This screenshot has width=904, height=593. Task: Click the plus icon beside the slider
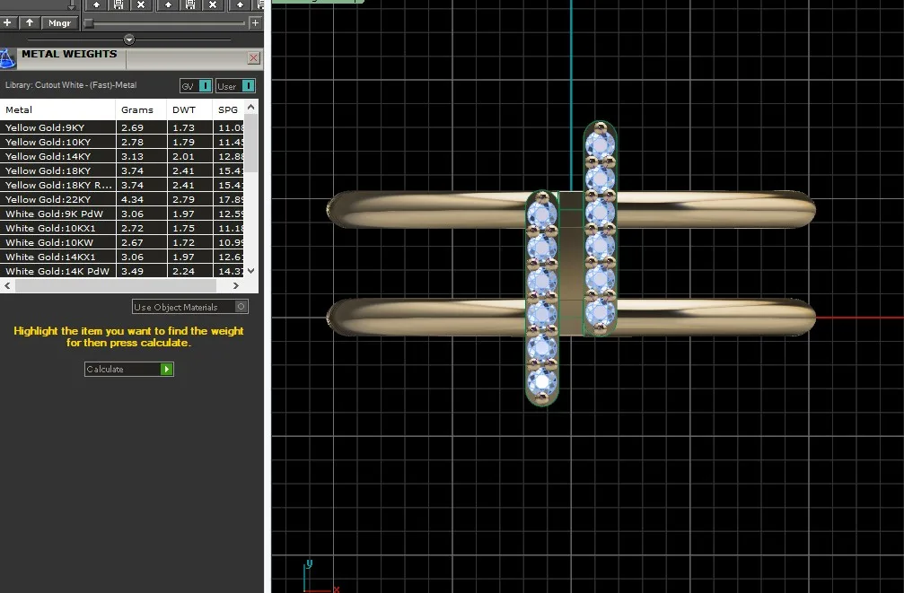point(256,23)
